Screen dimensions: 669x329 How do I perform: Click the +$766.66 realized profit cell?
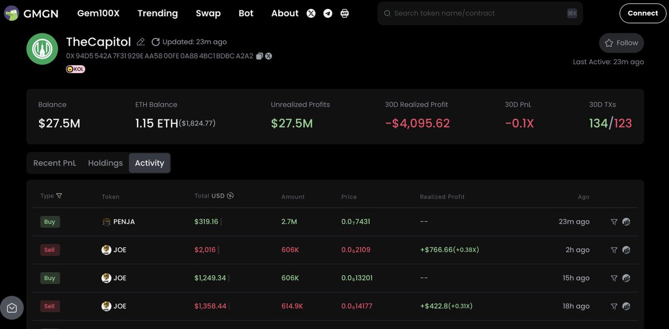click(449, 250)
